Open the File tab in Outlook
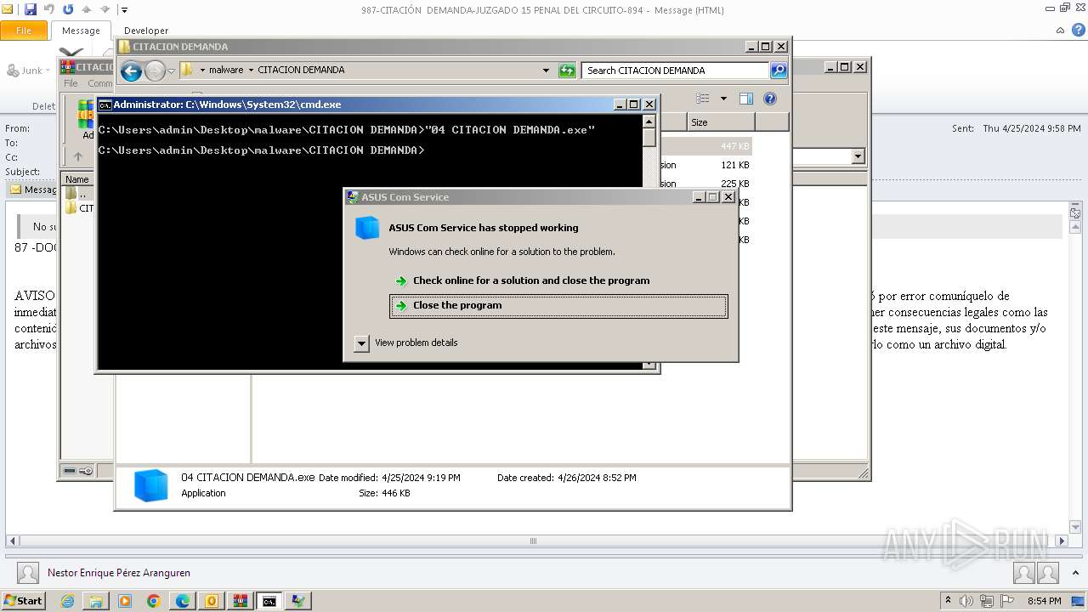1088x612 pixels. coord(24,31)
